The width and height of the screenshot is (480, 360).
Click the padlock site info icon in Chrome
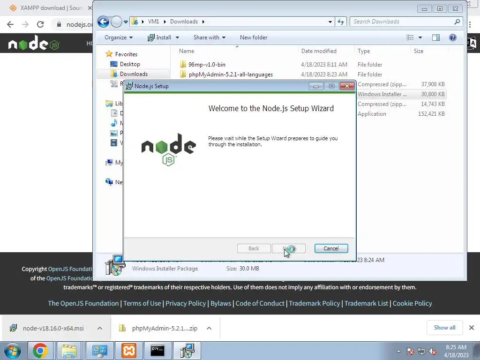click(59, 24)
